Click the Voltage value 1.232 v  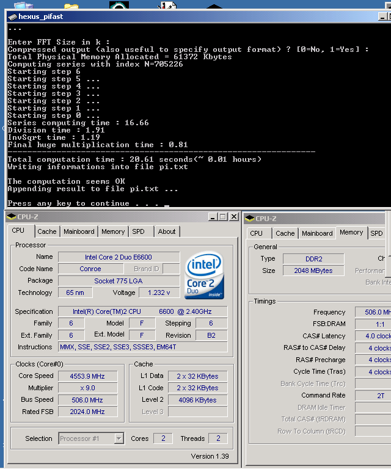click(x=159, y=293)
